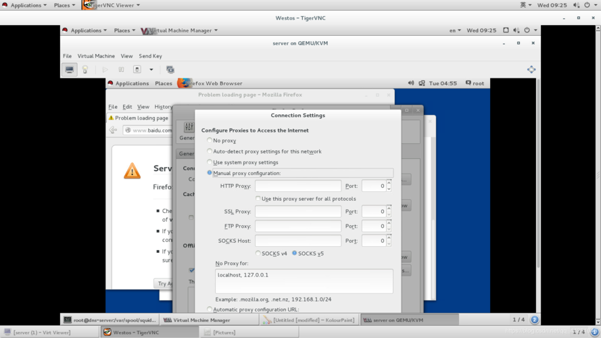
Task: Click the workspace switcher badge in Westos taskbar
Action: (534, 320)
